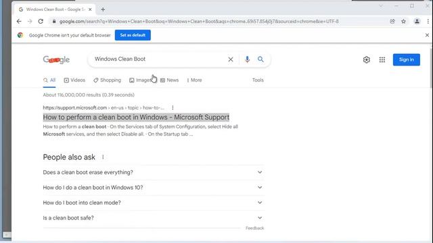
Task: Open a new tab with the plus button
Action: pos(103,9)
